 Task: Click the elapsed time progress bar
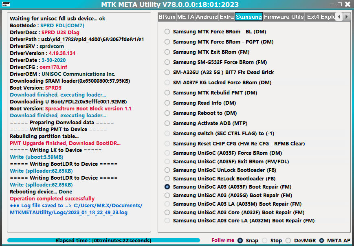[x=102, y=240]
